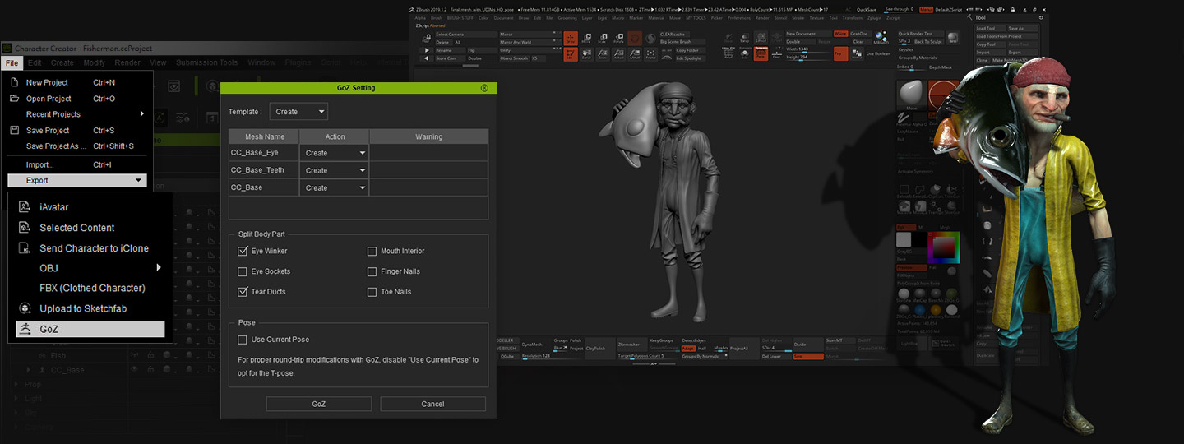Open Action dropdown for CC_Base row
The width and height of the screenshot is (1184, 444).
click(335, 187)
